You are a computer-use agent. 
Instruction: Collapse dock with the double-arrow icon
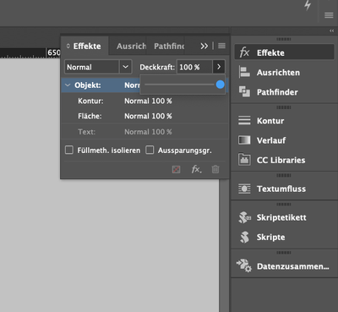coord(331,30)
